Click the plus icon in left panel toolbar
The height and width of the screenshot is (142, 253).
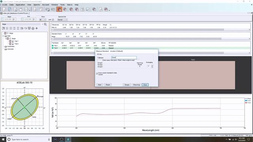coord(37,28)
